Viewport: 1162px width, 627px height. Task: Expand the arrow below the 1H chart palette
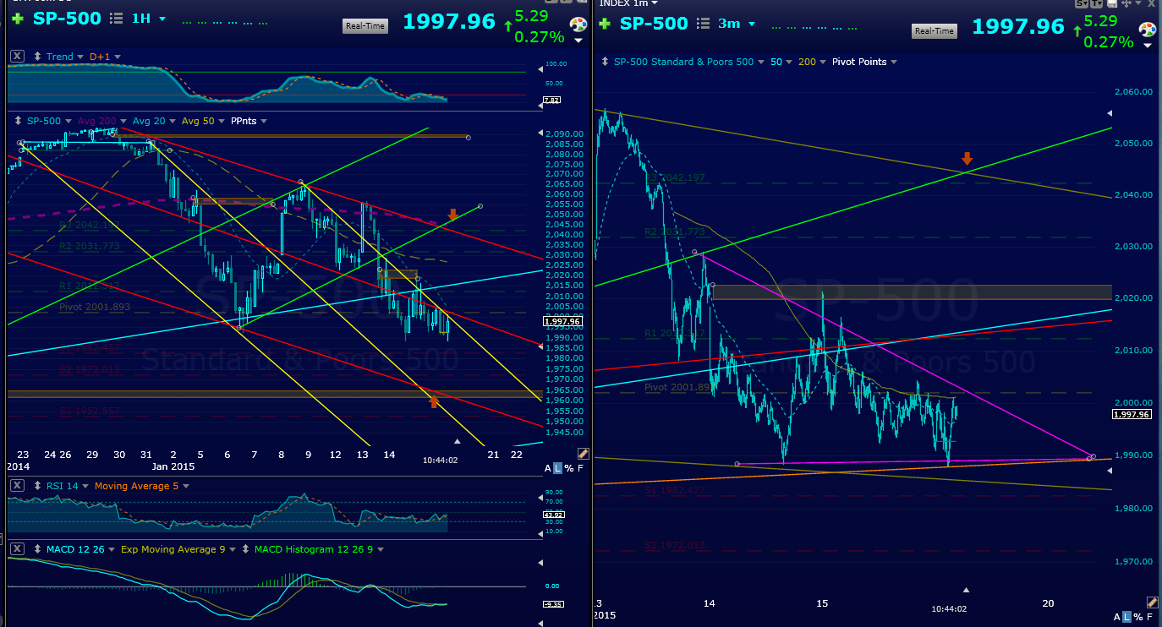pyautogui.click(x=578, y=40)
